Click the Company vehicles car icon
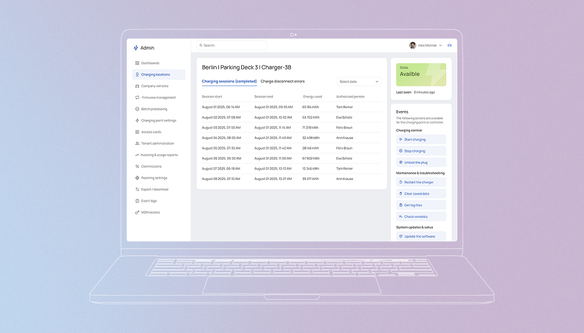 pos(137,86)
